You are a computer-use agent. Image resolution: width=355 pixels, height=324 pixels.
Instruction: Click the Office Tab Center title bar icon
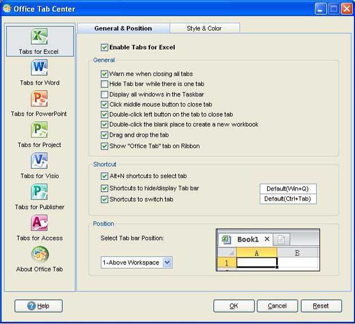(7, 8)
